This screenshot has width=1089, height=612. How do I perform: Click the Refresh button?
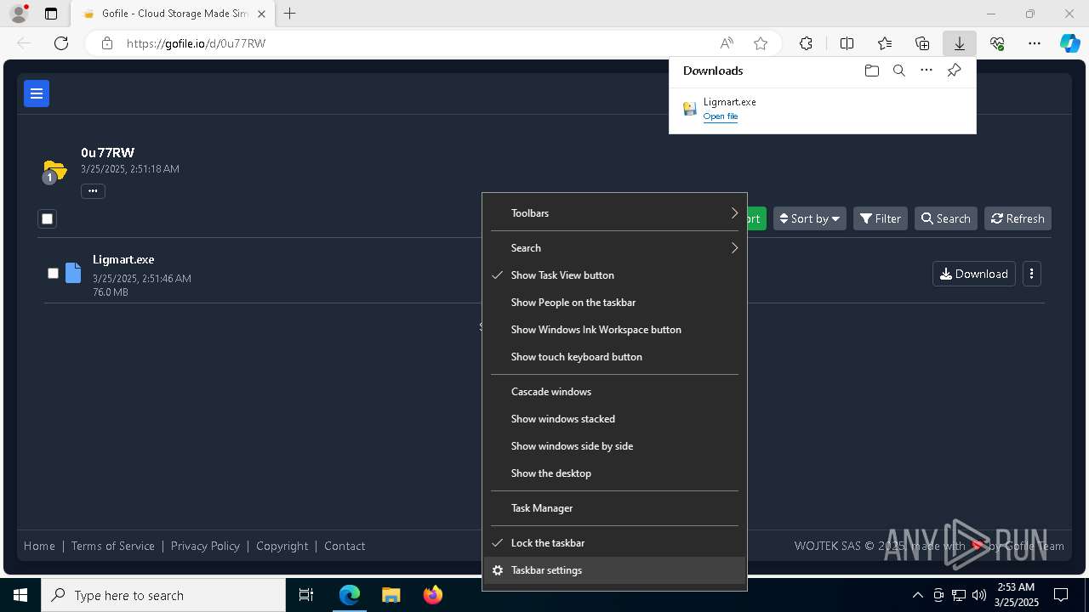tap(1018, 218)
